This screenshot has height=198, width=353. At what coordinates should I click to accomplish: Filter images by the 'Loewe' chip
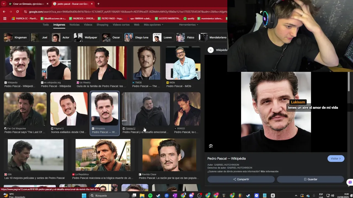pyautogui.click(x=163, y=37)
